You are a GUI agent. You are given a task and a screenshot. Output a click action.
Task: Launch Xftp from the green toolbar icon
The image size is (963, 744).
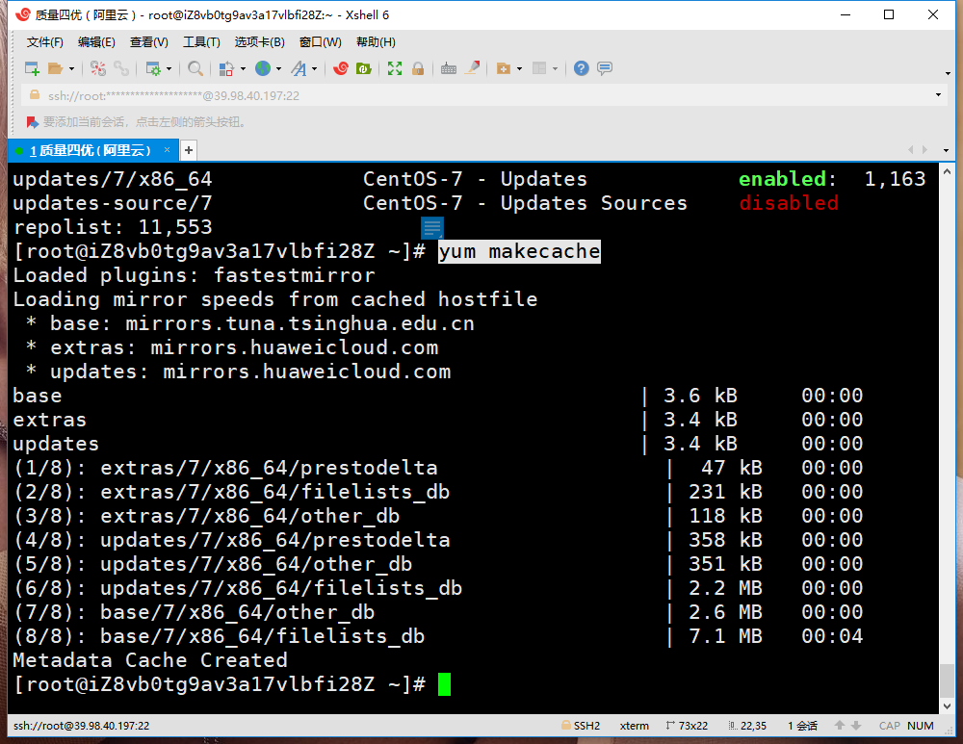tap(364, 68)
